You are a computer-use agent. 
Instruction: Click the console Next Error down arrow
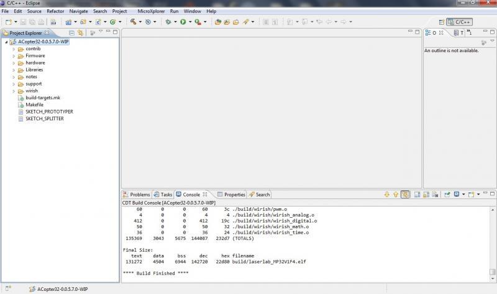(386, 194)
